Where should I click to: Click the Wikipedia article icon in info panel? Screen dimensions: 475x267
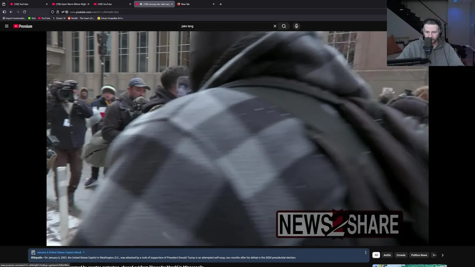tap(33, 252)
